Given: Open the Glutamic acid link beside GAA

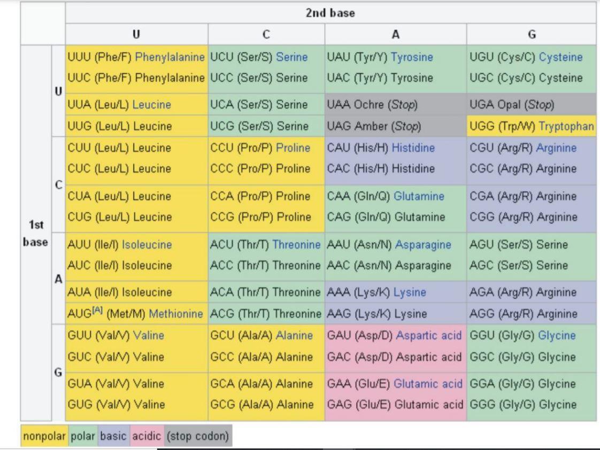Looking at the screenshot, I should coord(428,384).
